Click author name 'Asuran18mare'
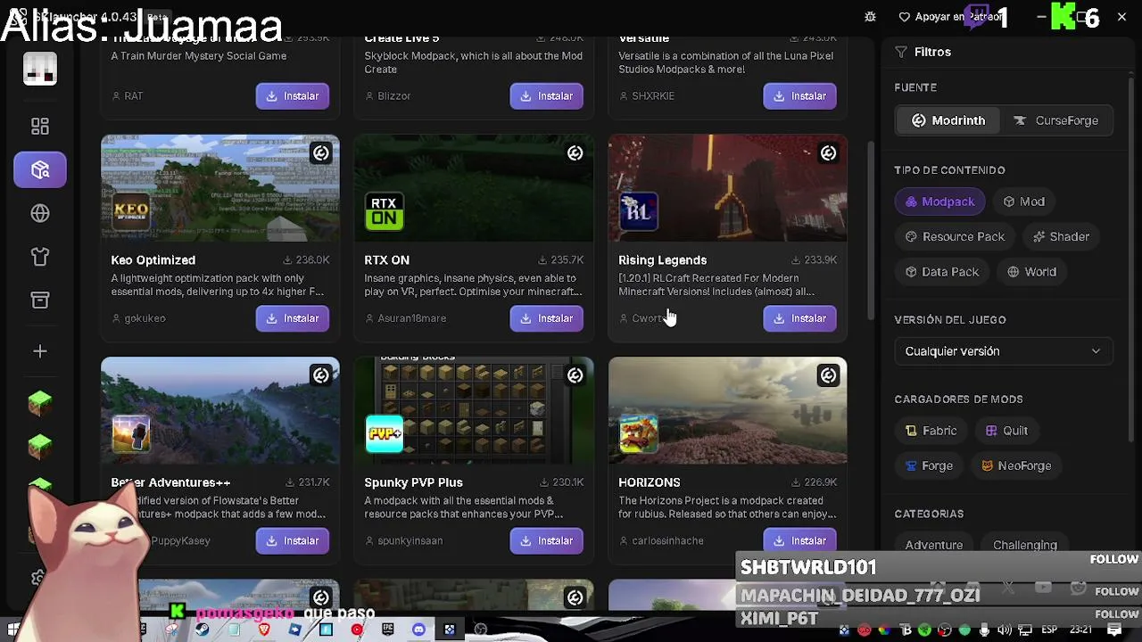 (x=411, y=318)
